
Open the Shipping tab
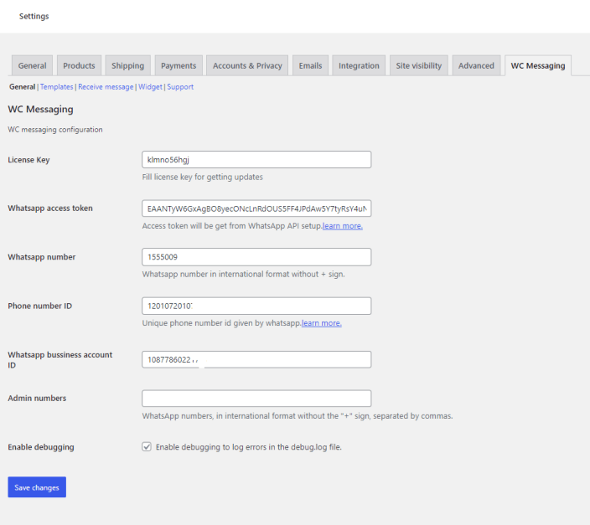(x=127, y=66)
